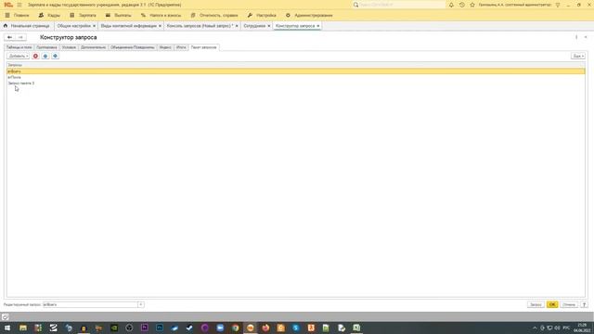Switch to Общие настройки window tab
594x334 pixels.
tap(74, 26)
